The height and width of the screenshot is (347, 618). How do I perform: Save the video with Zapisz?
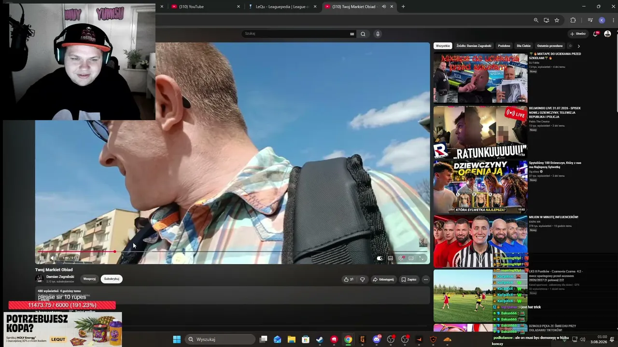pos(408,280)
